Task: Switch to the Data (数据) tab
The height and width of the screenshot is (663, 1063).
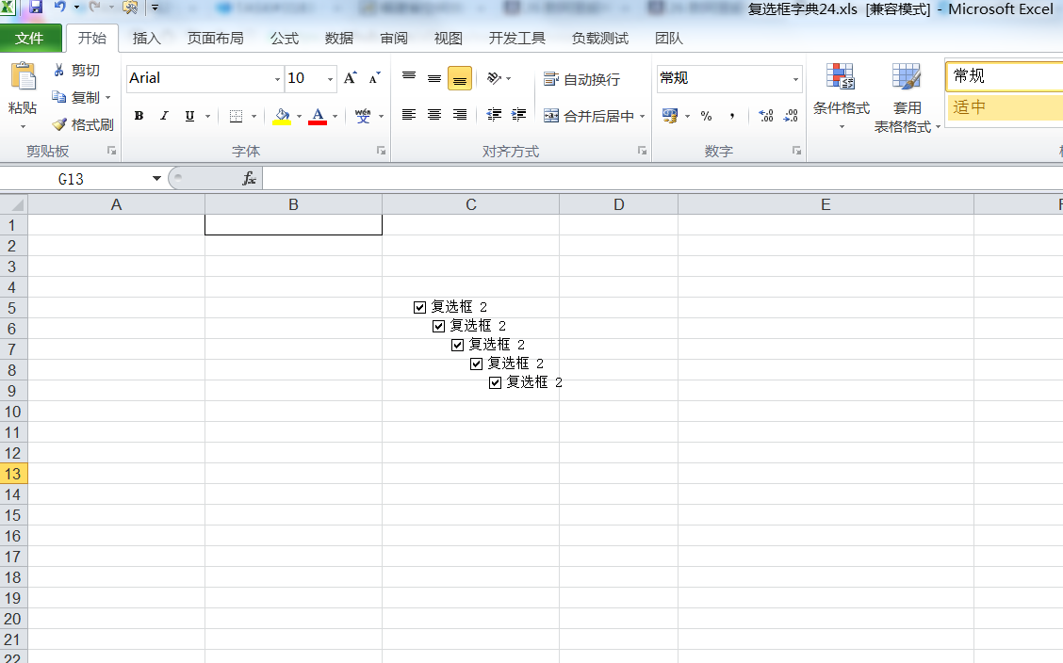Action: (339, 39)
